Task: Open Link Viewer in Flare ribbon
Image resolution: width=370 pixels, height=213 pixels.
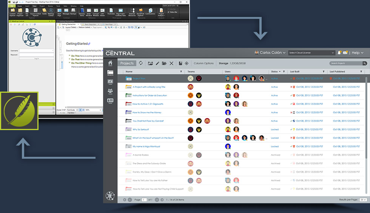Action: [x=102, y=12]
